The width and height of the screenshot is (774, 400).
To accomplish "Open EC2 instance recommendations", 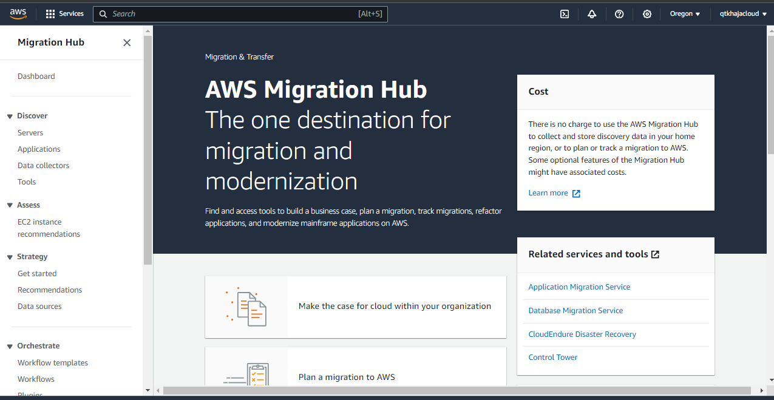I will [49, 228].
